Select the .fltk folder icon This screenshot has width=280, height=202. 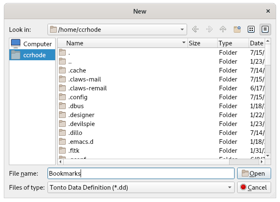(62, 151)
